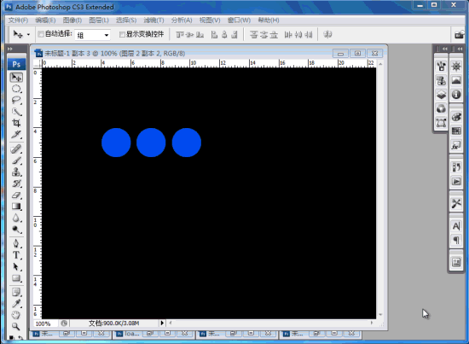The height and width of the screenshot is (344, 469).
Task: Select the Crop tool in toolbox
Action: (16, 123)
